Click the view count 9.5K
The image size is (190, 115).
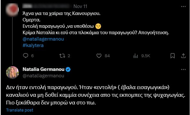pyautogui.click(x=146, y=56)
